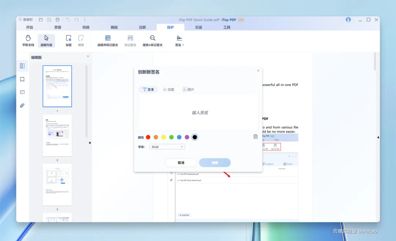Click the blue create button in dialog
The image size is (396, 241).
pyautogui.click(x=215, y=163)
